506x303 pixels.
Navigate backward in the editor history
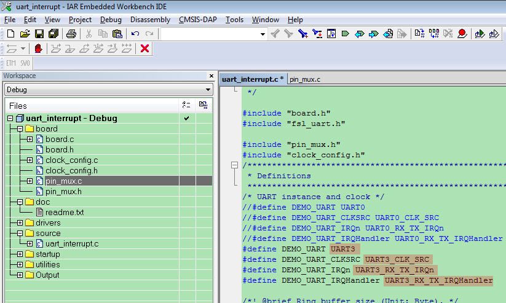click(388, 34)
